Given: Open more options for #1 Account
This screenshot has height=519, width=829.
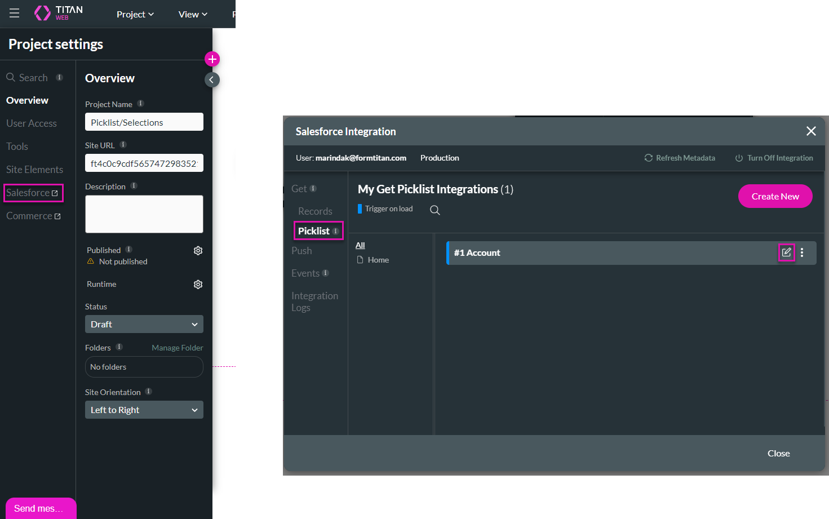Looking at the screenshot, I should click(x=802, y=253).
